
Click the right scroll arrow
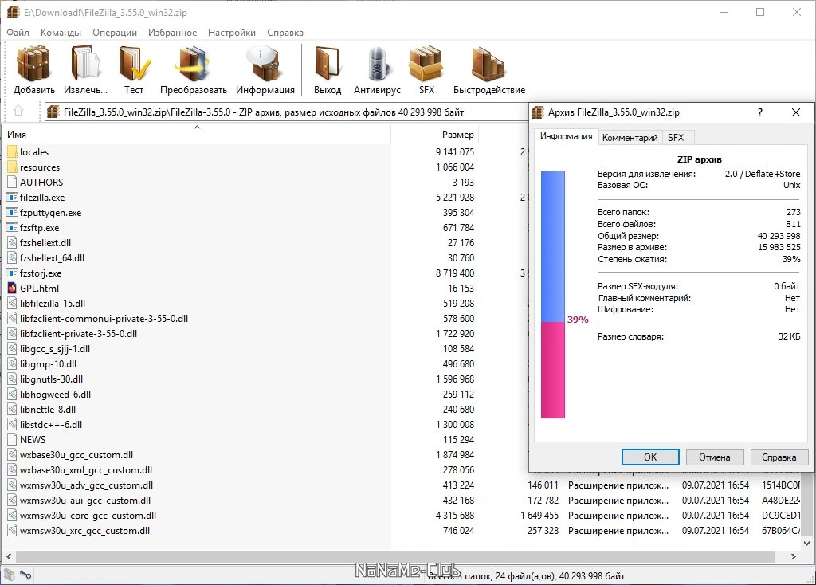click(x=793, y=556)
